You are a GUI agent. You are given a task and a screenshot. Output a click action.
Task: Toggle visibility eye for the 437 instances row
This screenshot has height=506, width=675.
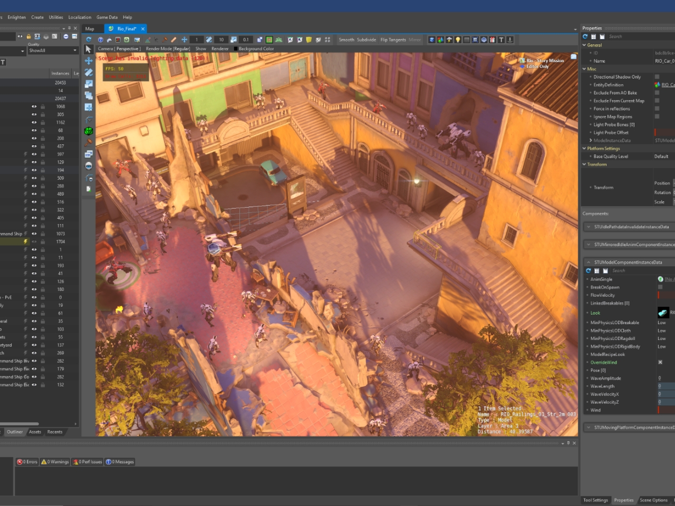coord(34,146)
